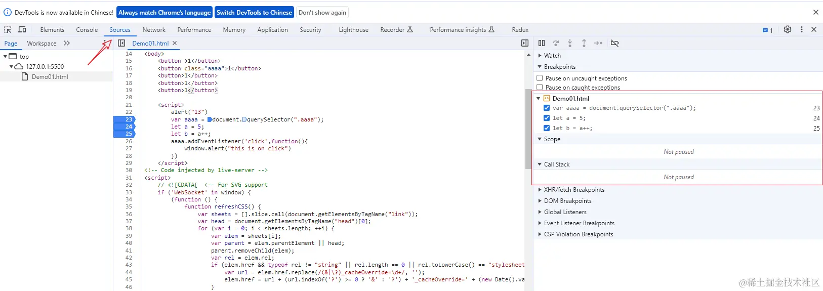
Task: Click Always match Chrome's language button
Action: tap(164, 13)
